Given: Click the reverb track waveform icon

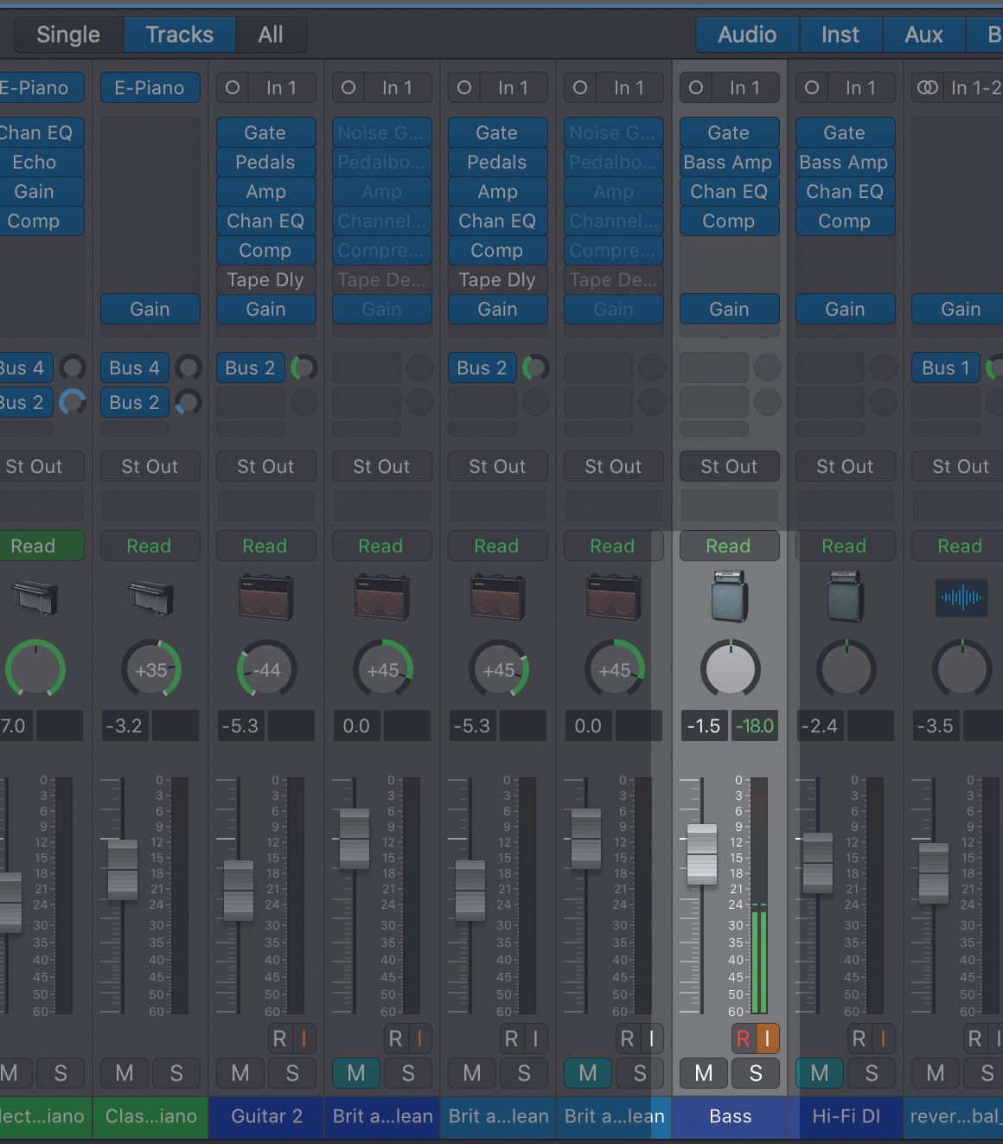Looking at the screenshot, I should pos(961,597).
